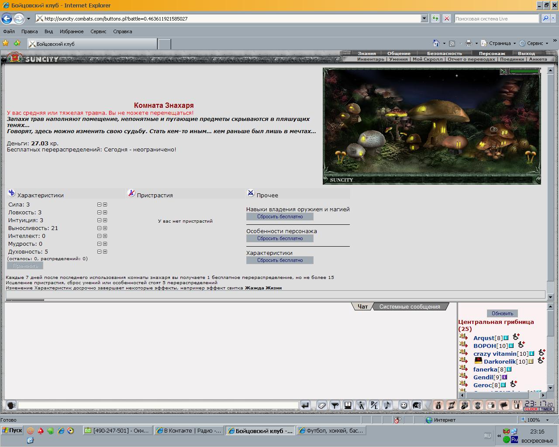Open the search provider dropdown arrow
Screen dimensions: 559x447
pyautogui.click(x=554, y=18)
